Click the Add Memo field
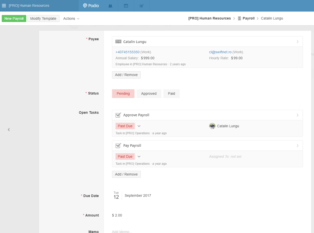314x233 pixels. (122, 231)
